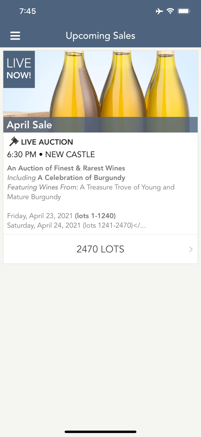This screenshot has width=201, height=437.
Task: Select the clock time in status bar
Action: pos(28,11)
